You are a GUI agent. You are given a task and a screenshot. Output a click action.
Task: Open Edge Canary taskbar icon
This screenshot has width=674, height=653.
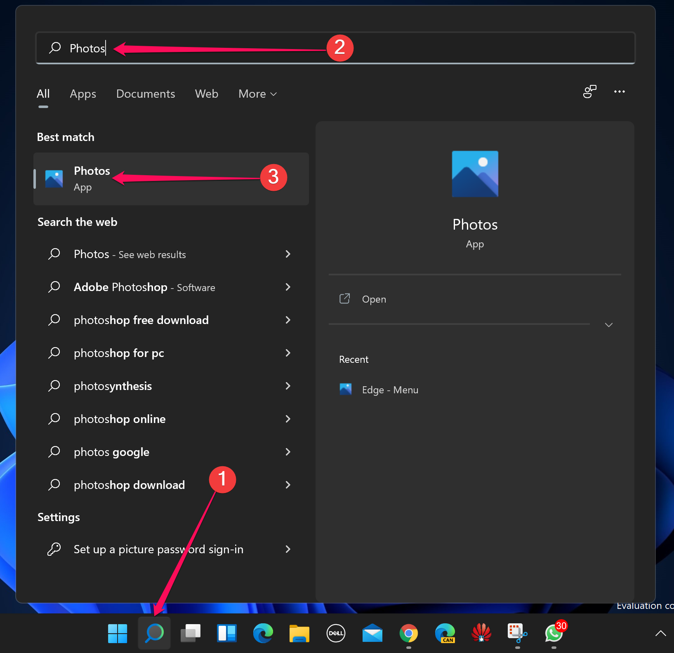pyautogui.click(x=445, y=633)
